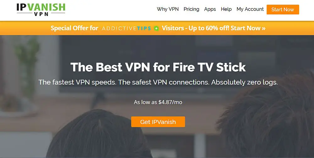314x158 pixels.
Task: Click the "As low as $4.87/mo" price text
Action: click(158, 102)
